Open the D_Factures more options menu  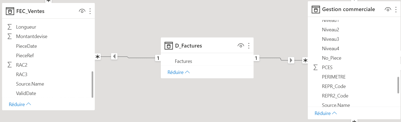pyautogui.click(x=249, y=46)
